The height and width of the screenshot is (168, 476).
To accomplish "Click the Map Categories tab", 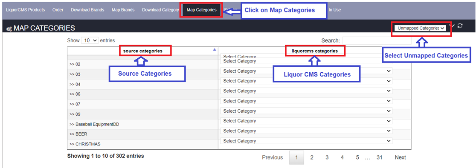I will (202, 10).
